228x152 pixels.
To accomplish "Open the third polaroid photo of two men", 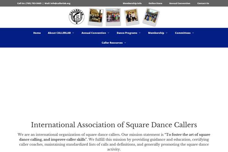I will coord(131,17).
